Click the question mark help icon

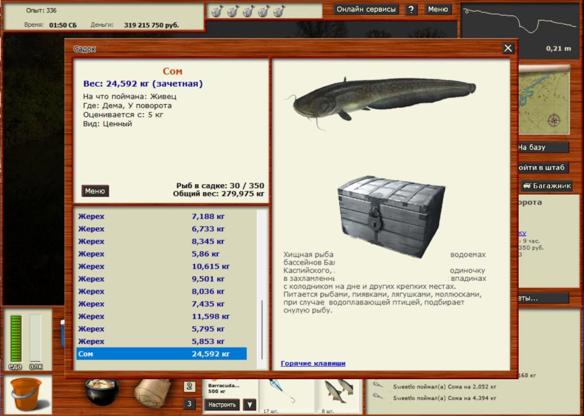[411, 9]
